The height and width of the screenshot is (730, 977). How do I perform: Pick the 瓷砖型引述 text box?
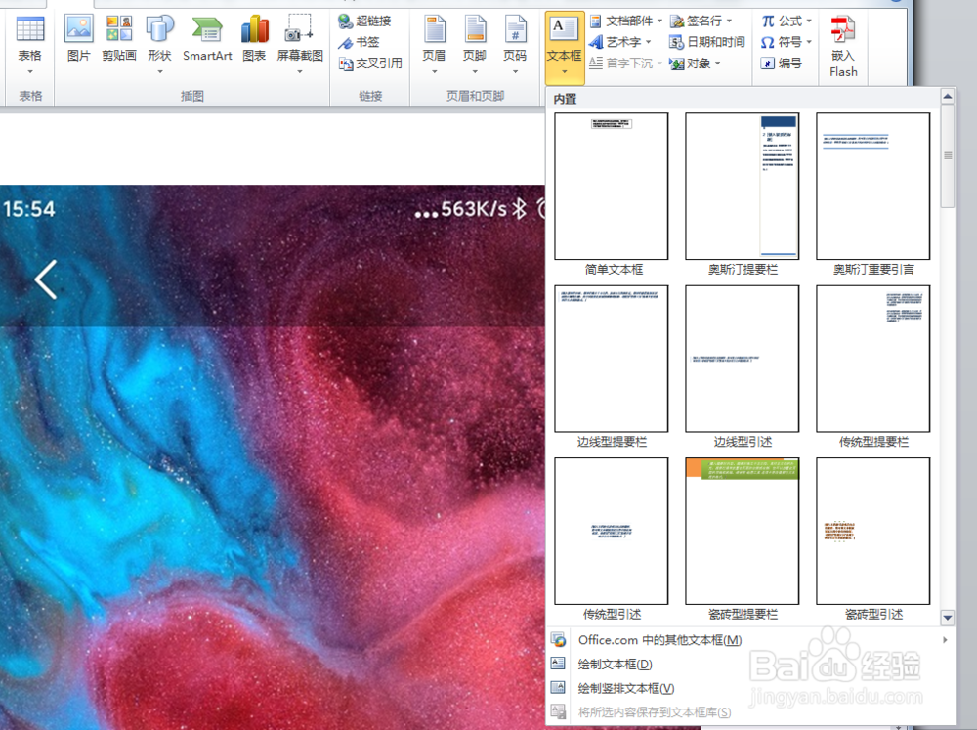872,532
